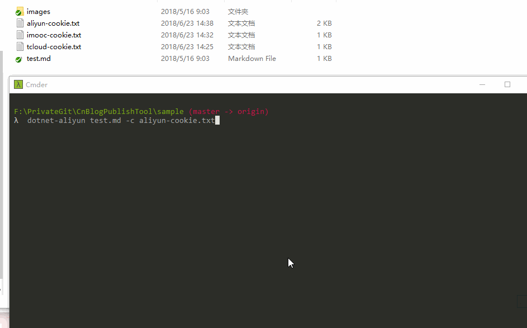Select the images folder name
Viewport: 527px width, 328px height.
(39, 12)
